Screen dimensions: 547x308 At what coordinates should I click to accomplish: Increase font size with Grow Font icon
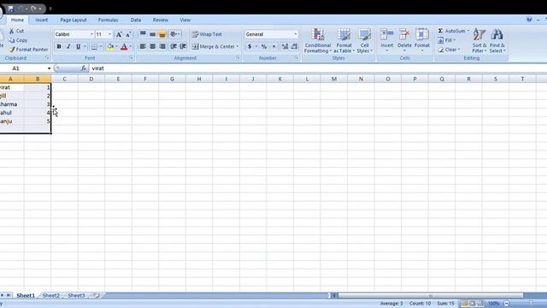coord(119,34)
